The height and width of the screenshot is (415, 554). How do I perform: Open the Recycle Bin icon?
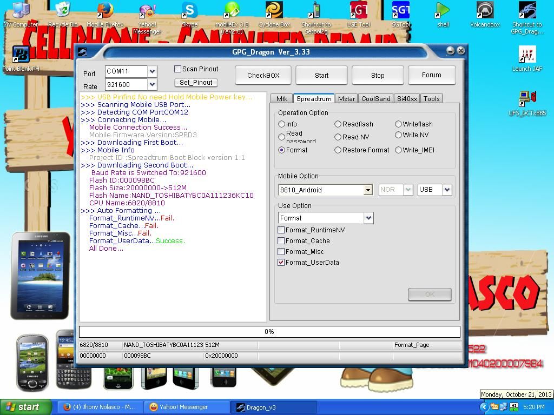pyautogui.click(x=63, y=11)
